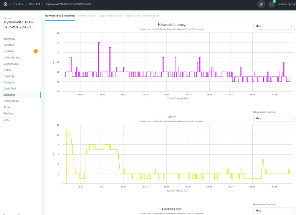Click the 74 ms latency peak near 18:21
The height and width of the screenshot is (215, 296).
[x=99, y=43]
